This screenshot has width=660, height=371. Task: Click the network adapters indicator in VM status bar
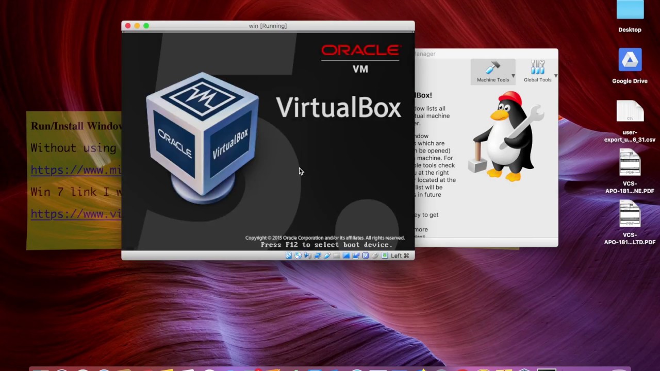click(318, 256)
